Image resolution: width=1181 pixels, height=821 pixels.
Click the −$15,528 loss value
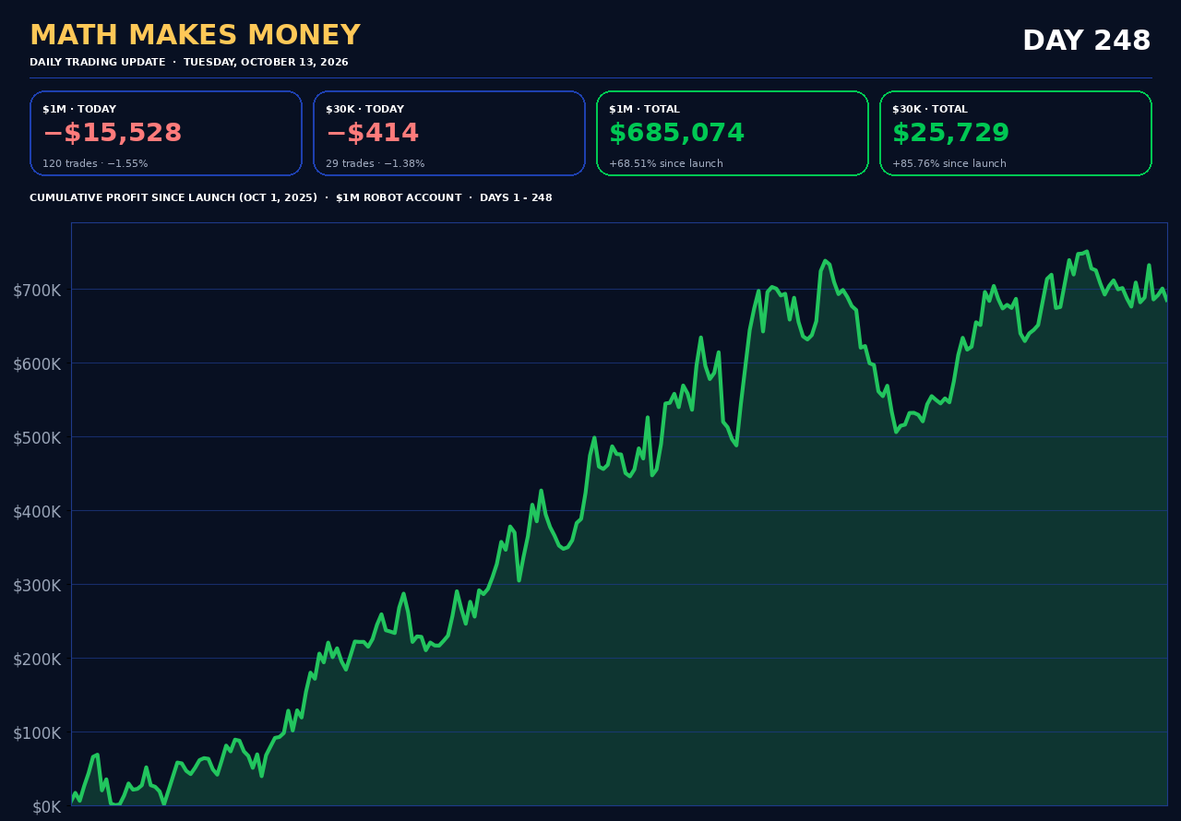click(113, 134)
